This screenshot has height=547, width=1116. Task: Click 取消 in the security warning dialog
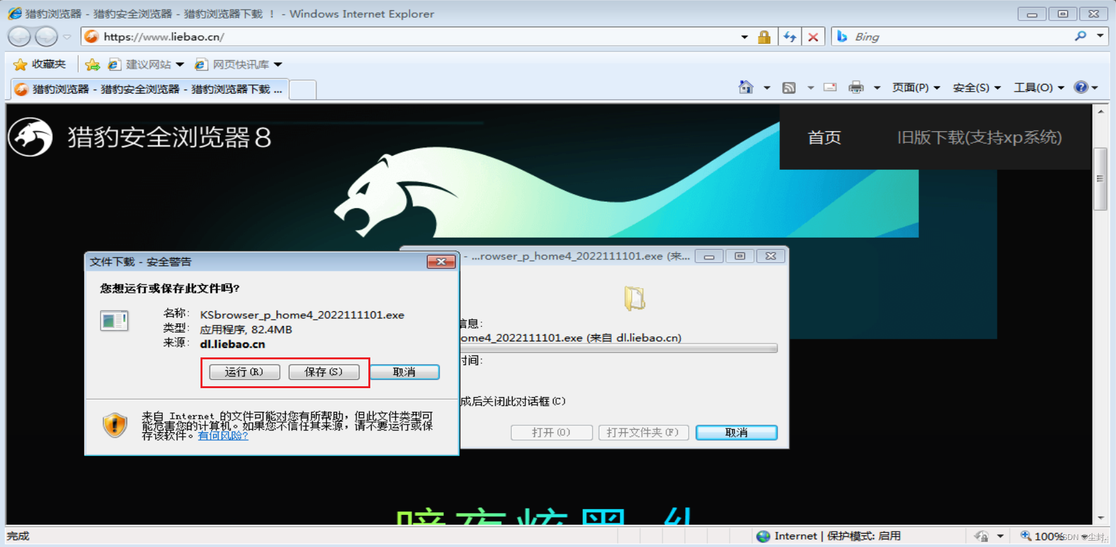pos(404,372)
